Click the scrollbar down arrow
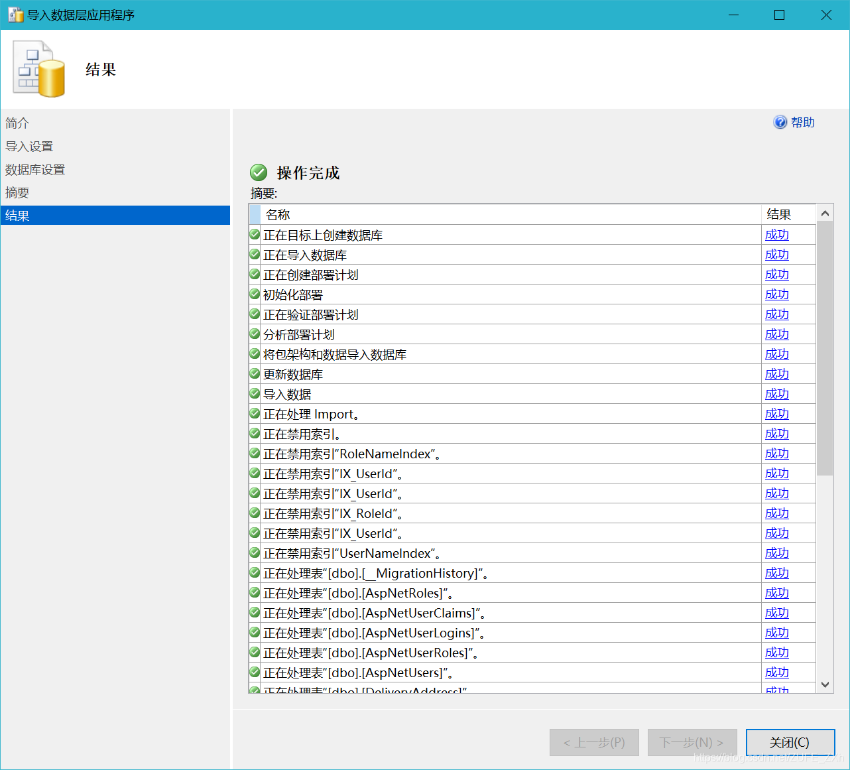This screenshot has width=850, height=770. pos(825,684)
